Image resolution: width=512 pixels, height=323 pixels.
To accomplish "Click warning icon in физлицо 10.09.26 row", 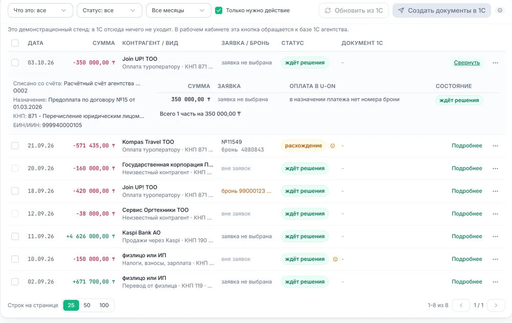I will pyautogui.click(x=335, y=259).
